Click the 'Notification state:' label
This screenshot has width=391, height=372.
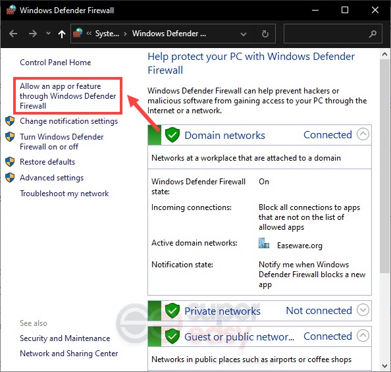[x=182, y=265]
